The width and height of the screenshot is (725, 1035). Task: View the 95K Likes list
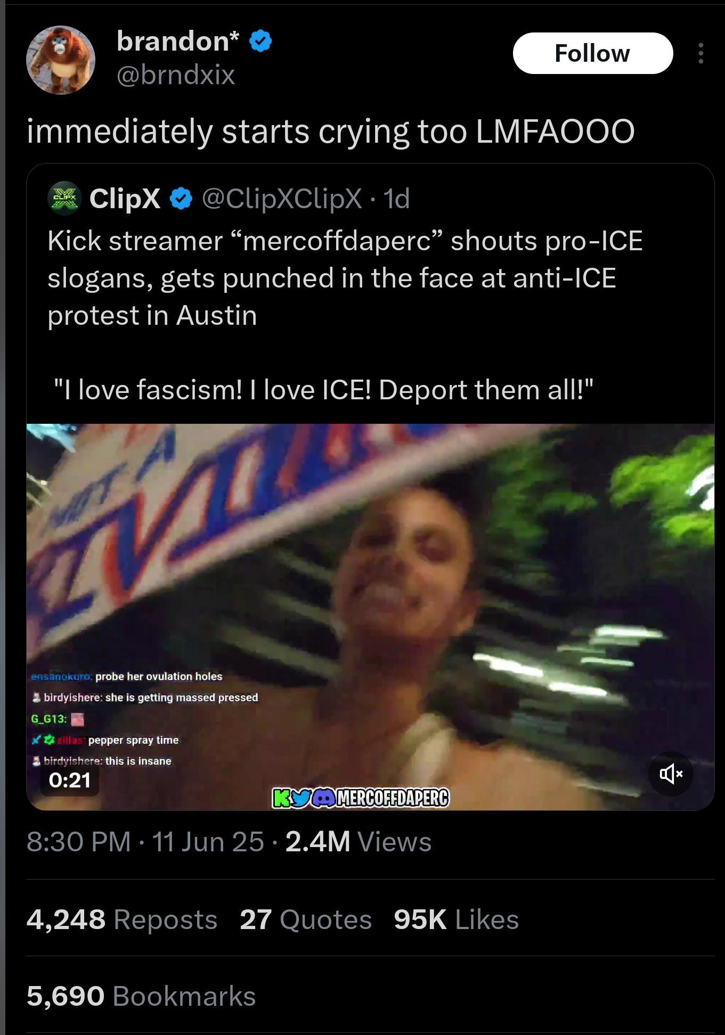(457, 919)
